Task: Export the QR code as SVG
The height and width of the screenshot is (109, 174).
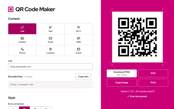Action: pyautogui.click(x=153, y=73)
